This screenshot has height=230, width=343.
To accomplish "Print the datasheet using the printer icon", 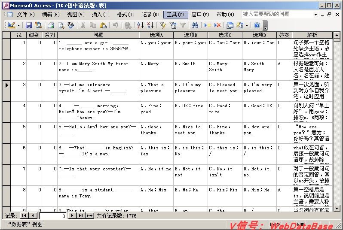I will pyautogui.click(x=51, y=25).
